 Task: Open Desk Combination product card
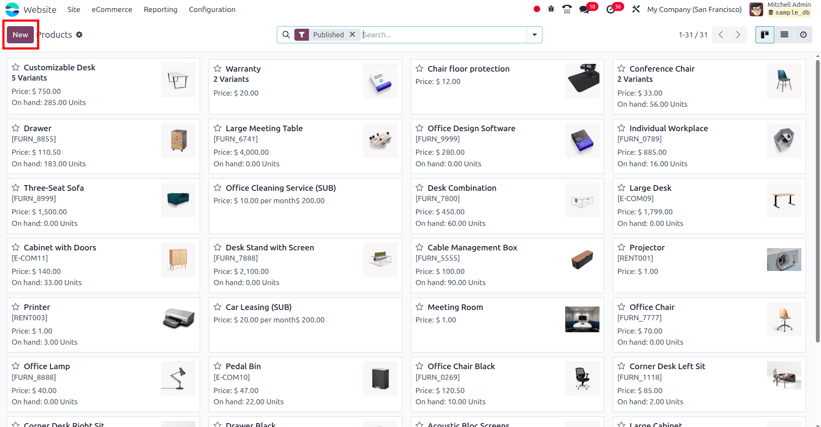coord(507,206)
